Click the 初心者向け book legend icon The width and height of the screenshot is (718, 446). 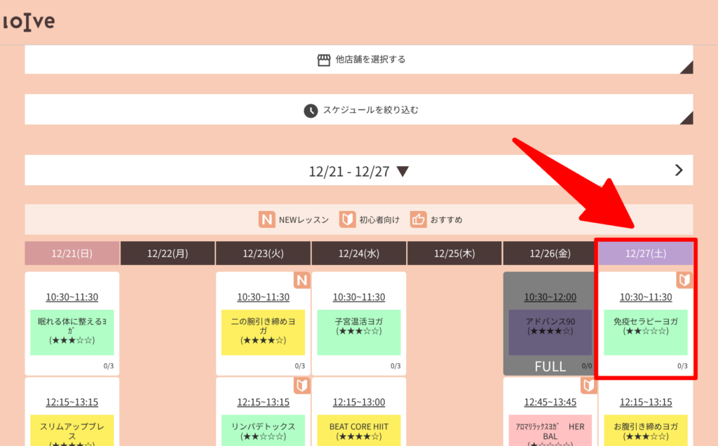pyautogui.click(x=348, y=219)
